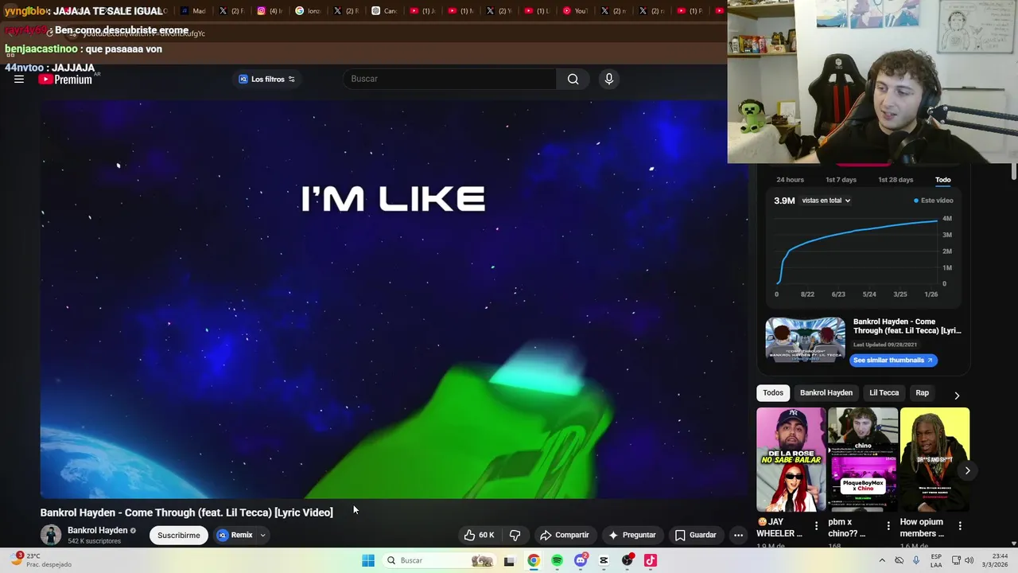Open Los filtros options
Image resolution: width=1018 pixels, height=573 pixels.
(x=267, y=79)
